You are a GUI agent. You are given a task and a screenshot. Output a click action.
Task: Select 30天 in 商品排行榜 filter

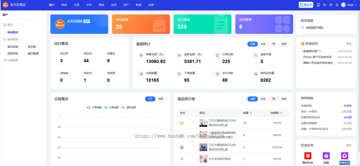click(284, 99)
